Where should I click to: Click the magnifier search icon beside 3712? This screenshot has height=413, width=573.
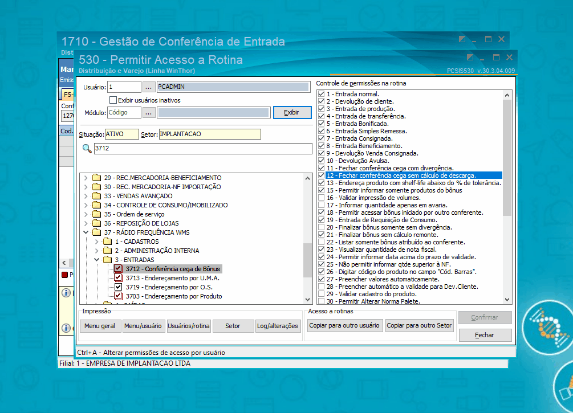(x=87, y=148)
